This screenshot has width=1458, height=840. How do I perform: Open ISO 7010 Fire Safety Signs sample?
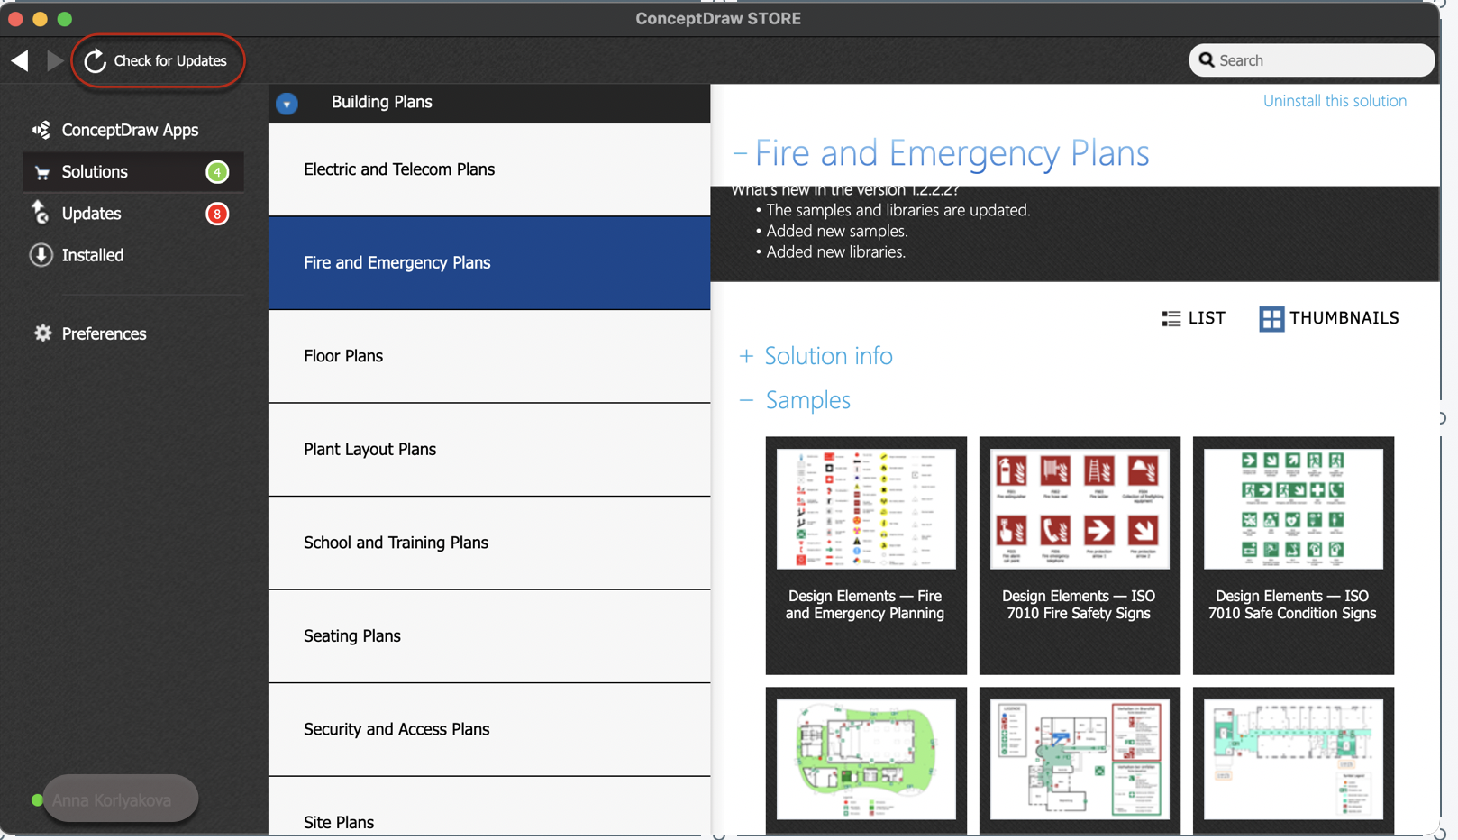[1080, 555]
